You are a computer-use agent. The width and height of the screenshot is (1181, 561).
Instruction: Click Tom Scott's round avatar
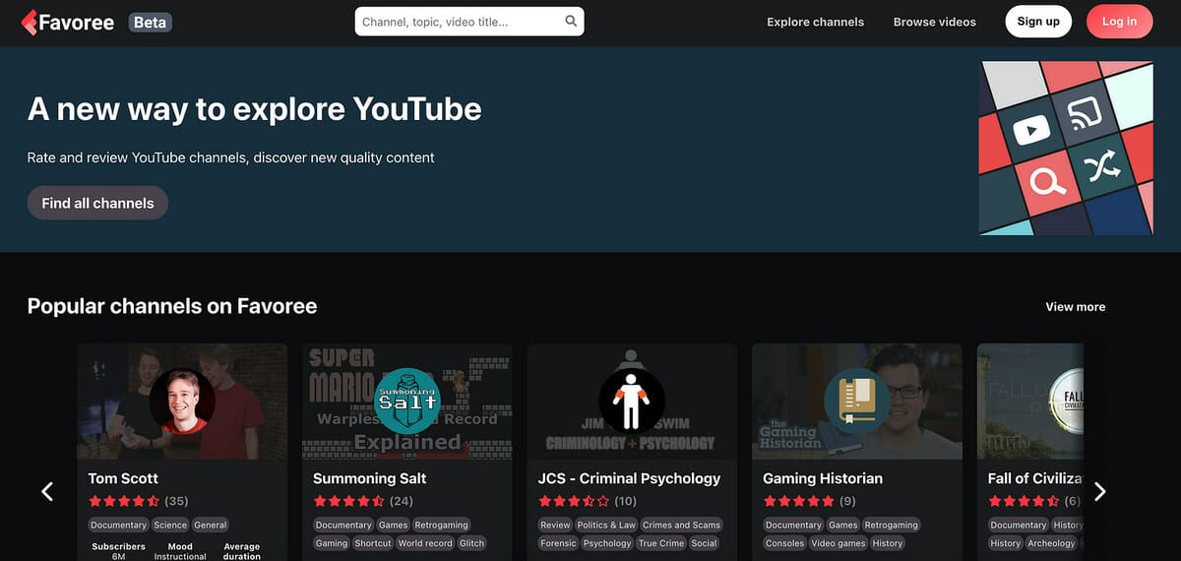(182, 401)
